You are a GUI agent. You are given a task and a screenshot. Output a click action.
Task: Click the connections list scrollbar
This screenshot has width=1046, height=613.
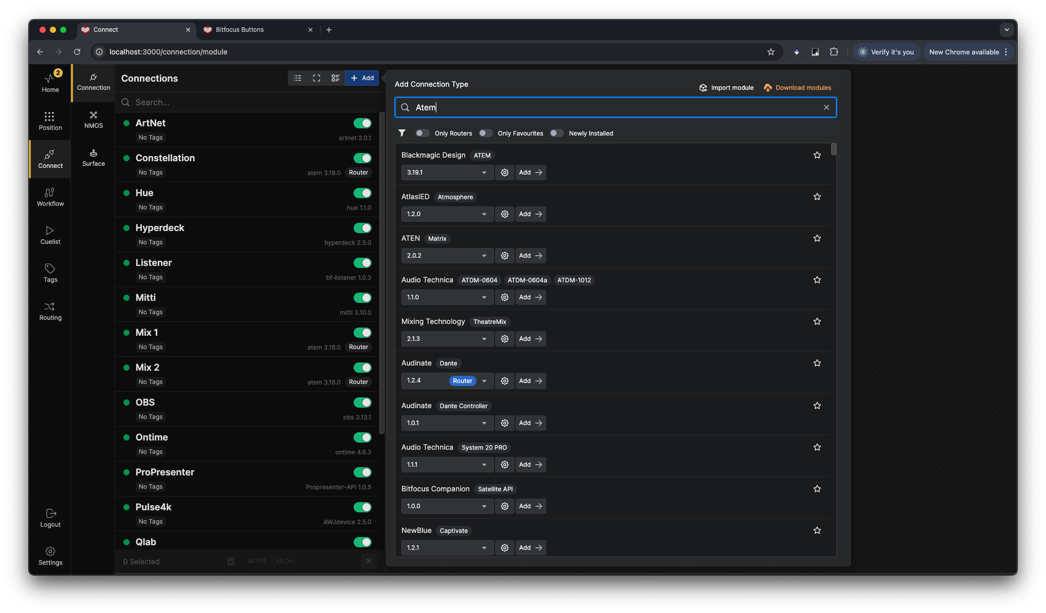(382, 273)
